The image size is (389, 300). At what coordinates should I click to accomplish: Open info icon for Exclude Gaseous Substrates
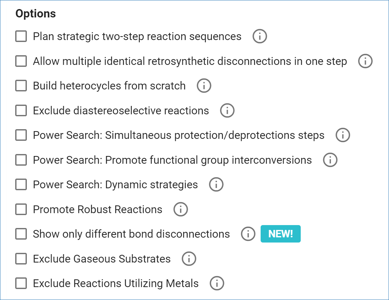tap(189, 259)
